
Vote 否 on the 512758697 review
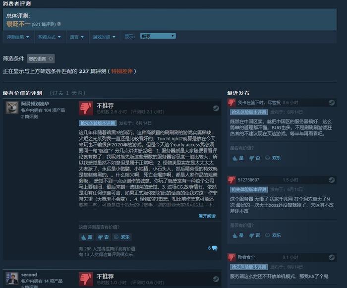254,235
